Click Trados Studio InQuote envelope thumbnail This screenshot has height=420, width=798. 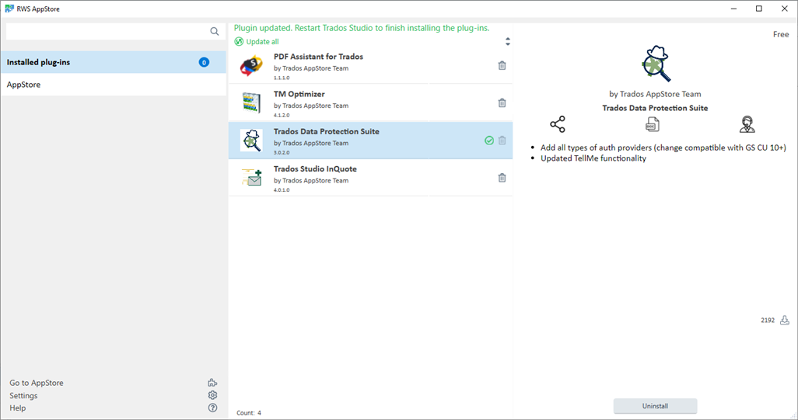tap(251, 177)
